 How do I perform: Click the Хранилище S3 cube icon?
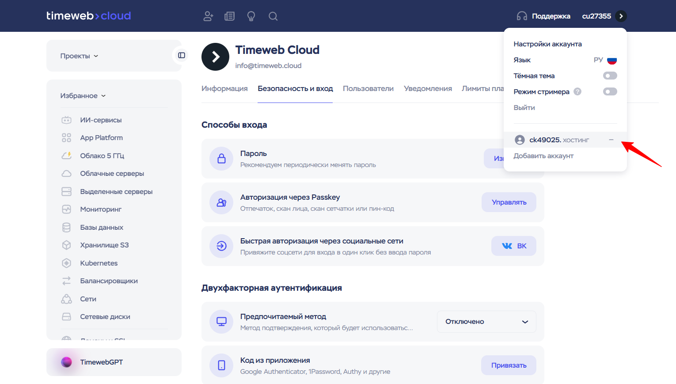coord(66,245)
